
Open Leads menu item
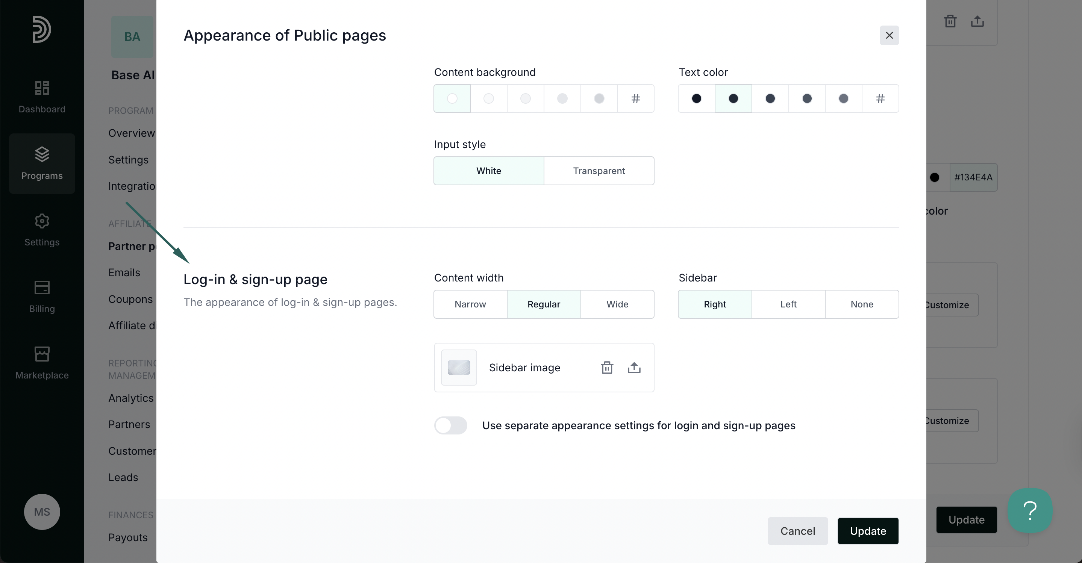(123, 477)
